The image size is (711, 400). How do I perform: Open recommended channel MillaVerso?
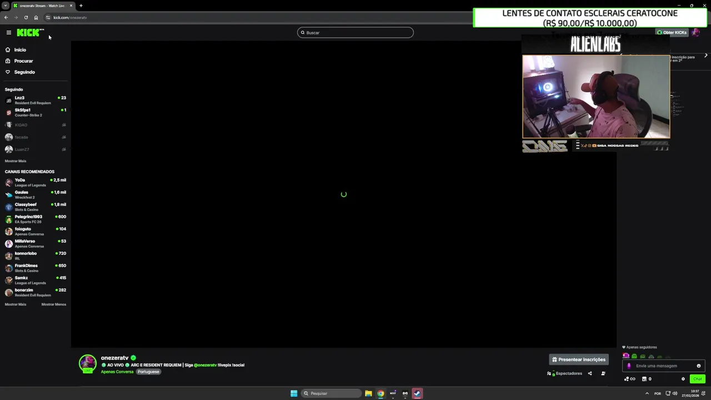(36, 243)
